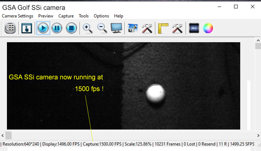Screen dimensions: 261x151
Task: Open the hammer-wrench icon beside the ruler
Action: tap(177, 28)
